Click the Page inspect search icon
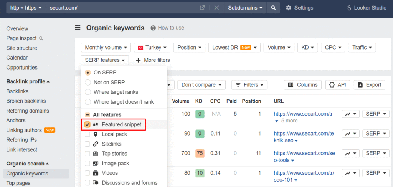 click(41, 38)
